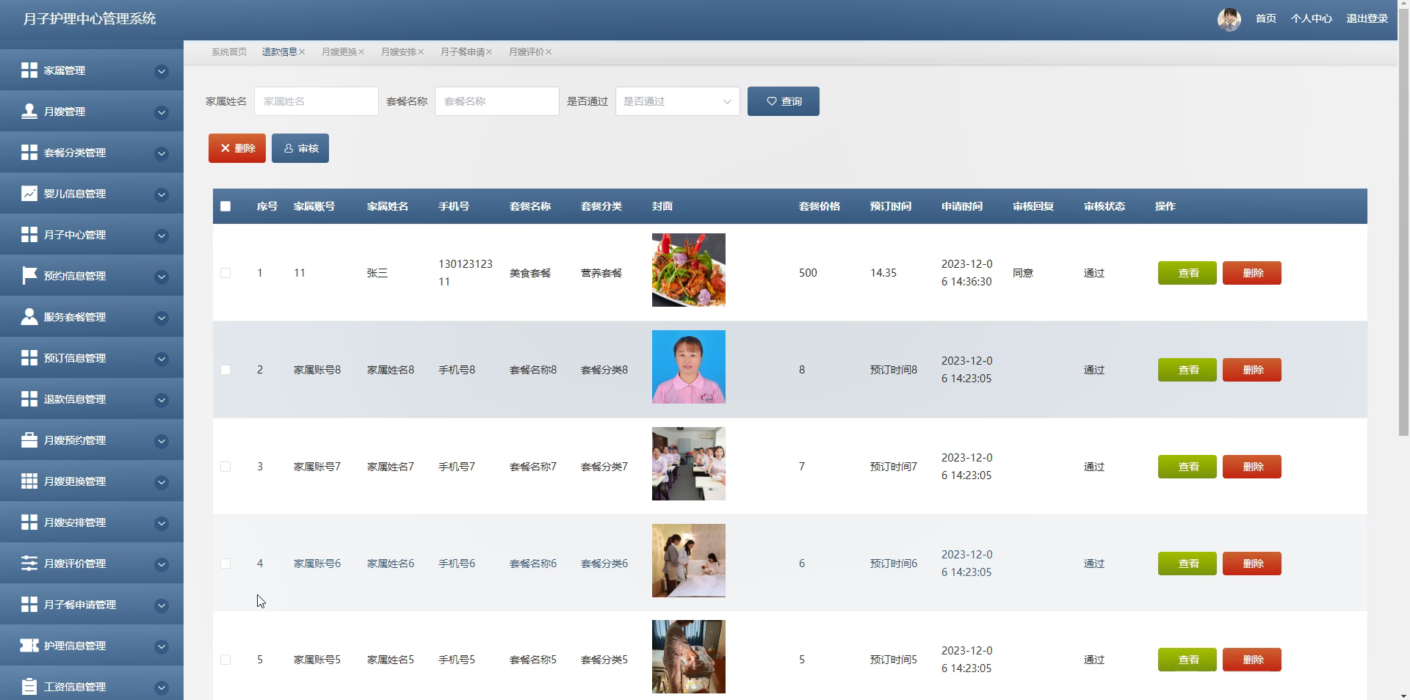Click 退出登录 to log out
Viewport: 1410px width, 700px height.
pos(1367,19)
